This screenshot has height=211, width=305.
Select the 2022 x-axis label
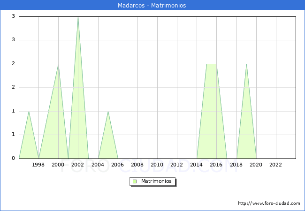tap(275, 165)
